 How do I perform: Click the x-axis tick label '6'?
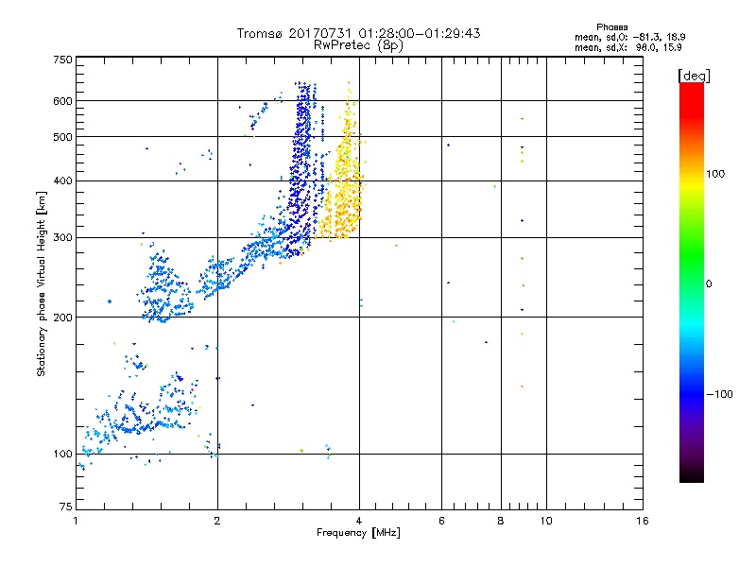pyautogui.click(x=441, y=521)
